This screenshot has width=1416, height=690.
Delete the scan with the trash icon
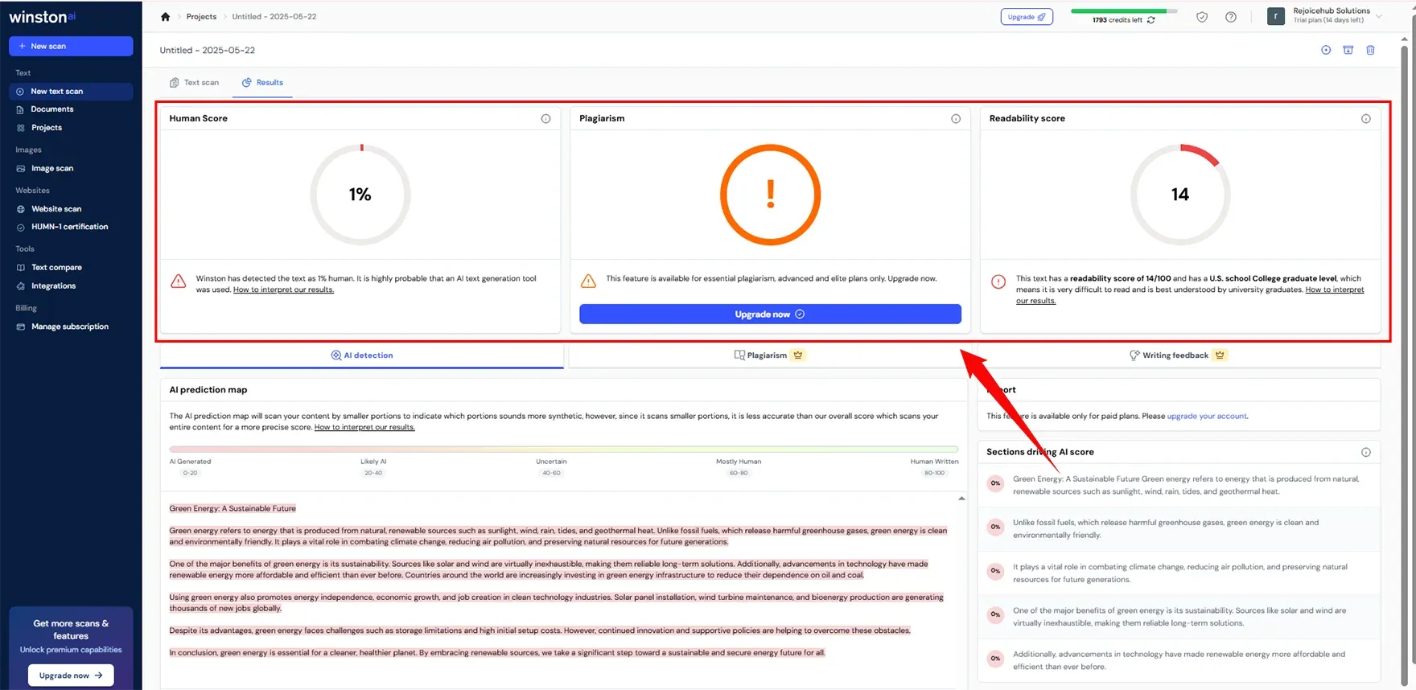[1370, 50]
